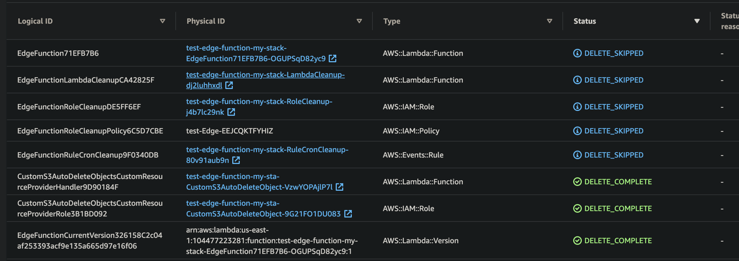The height and width of the screenshot is (261, 739).
Task: Click the Status column header label
Action: (x=585, y=21)
